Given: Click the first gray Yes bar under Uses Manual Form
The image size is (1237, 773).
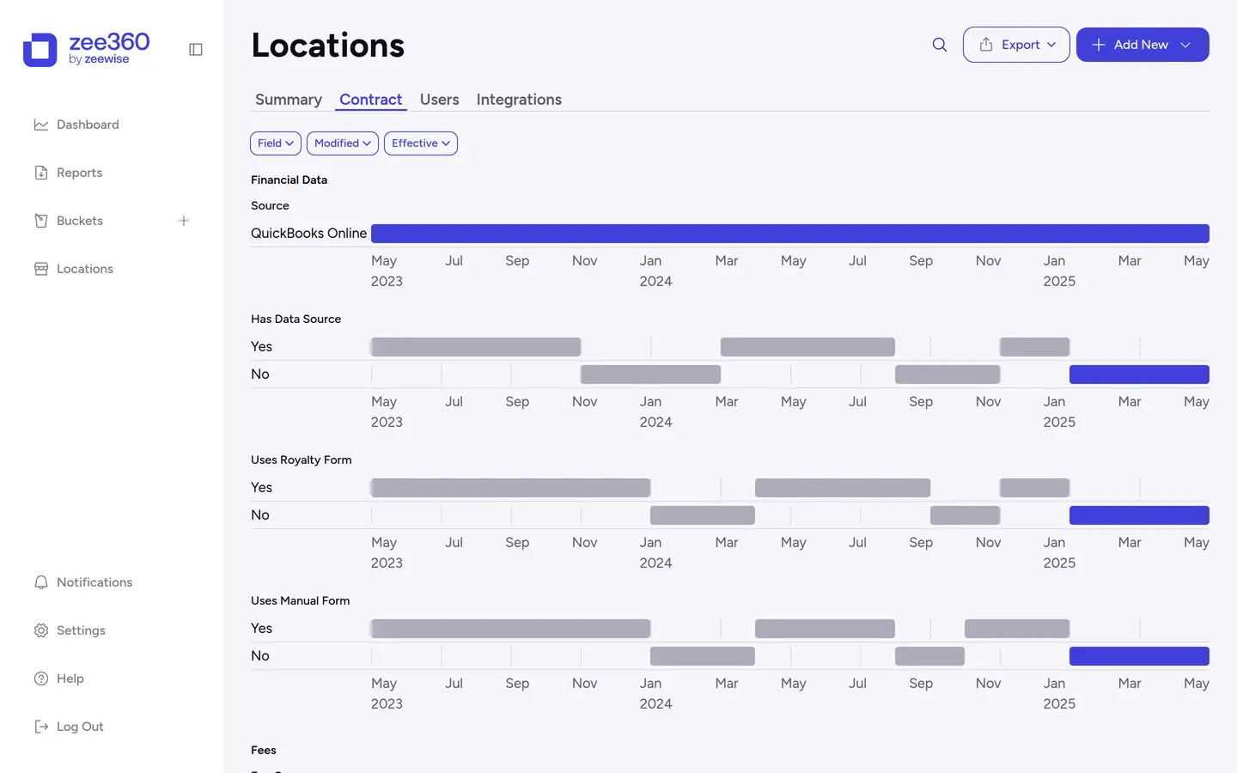Looking at the screenshot, I should pos(510,629).
